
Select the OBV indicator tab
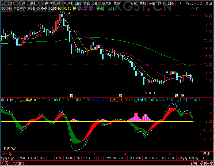[92, 158]
